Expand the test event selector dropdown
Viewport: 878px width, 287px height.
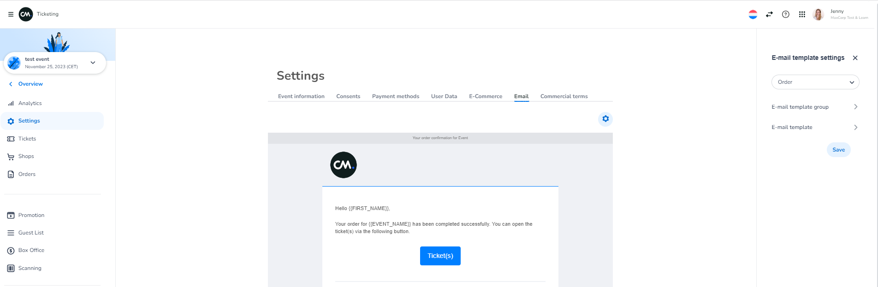pyautogui.click(x=93, y=63)
